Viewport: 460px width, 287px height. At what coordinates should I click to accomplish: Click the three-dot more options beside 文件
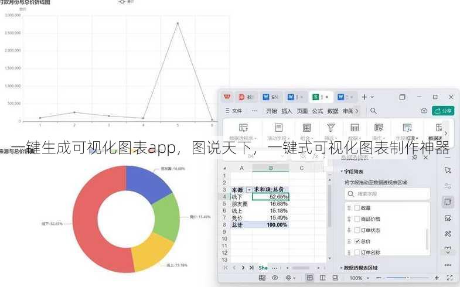[255, 111]
